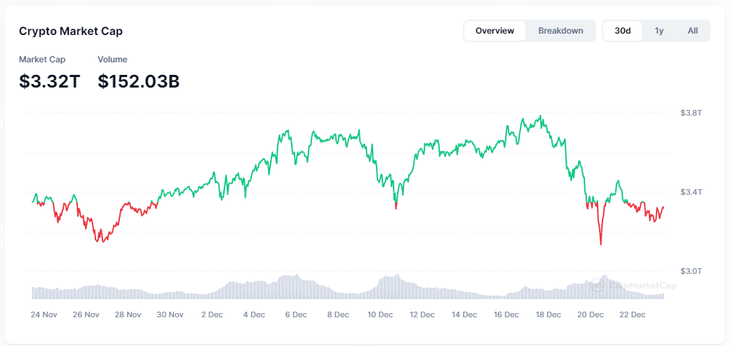The image size is (733, 346).
Task: Click the $3.8T axis label
Action: tap(691, 113)
